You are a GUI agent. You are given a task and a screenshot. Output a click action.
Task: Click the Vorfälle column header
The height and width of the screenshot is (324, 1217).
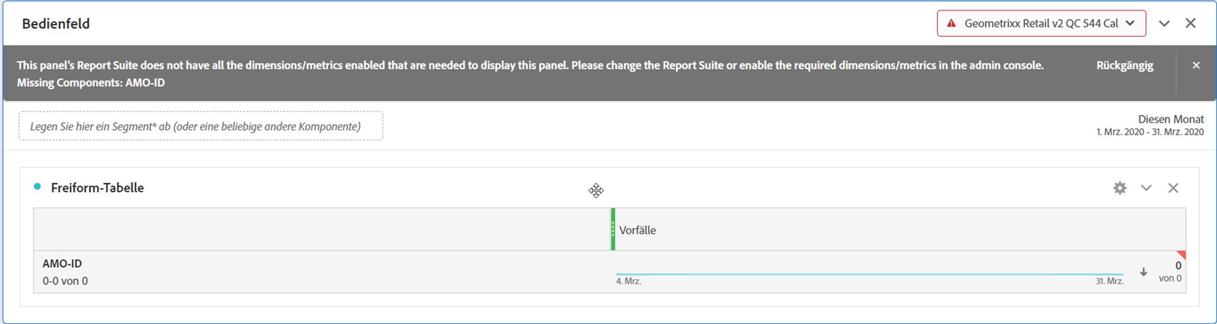(x=638, y=230)
